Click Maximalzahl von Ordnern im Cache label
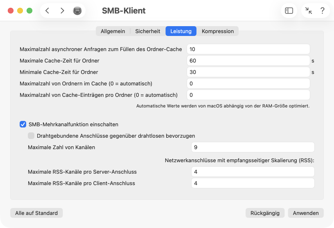This screenshot has height=228, width=334. (x=86, y=84)
